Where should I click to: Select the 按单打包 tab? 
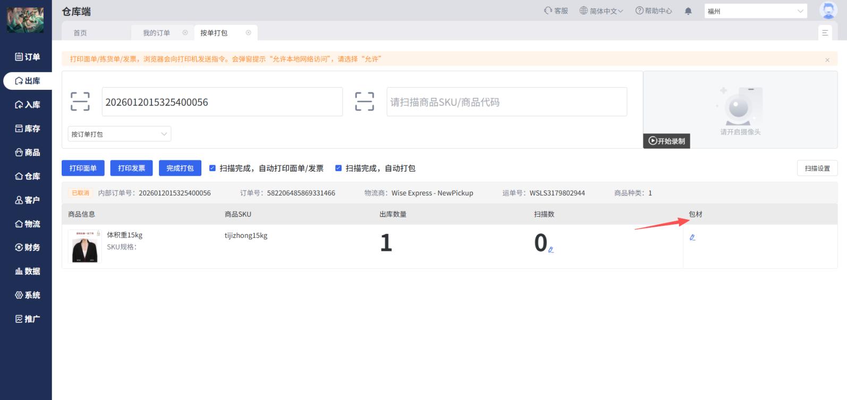coord(214,33)
